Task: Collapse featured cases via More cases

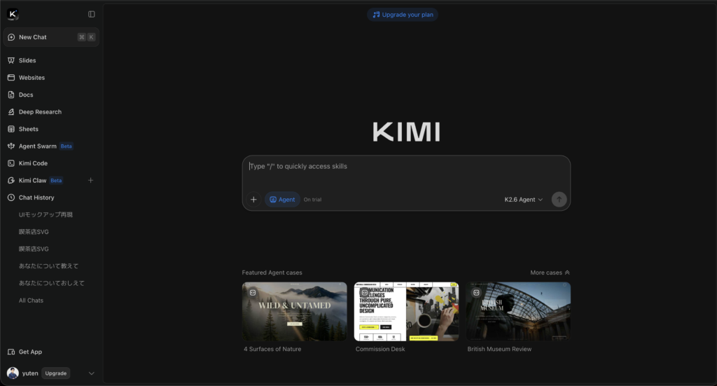Action: [x=550, y=273]
